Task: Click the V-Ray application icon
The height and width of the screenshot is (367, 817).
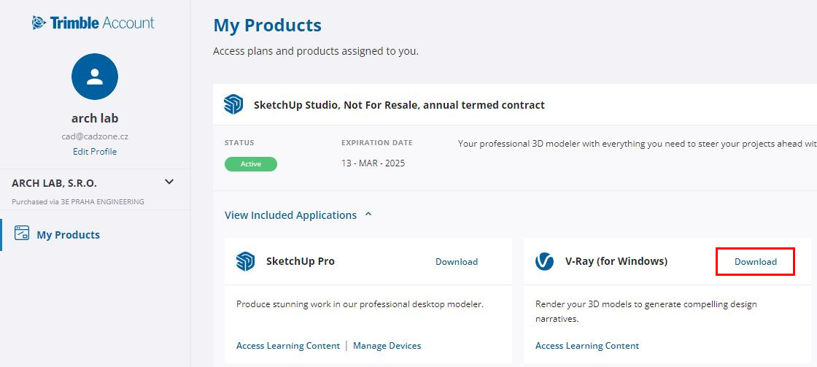Action: (544, 261)
